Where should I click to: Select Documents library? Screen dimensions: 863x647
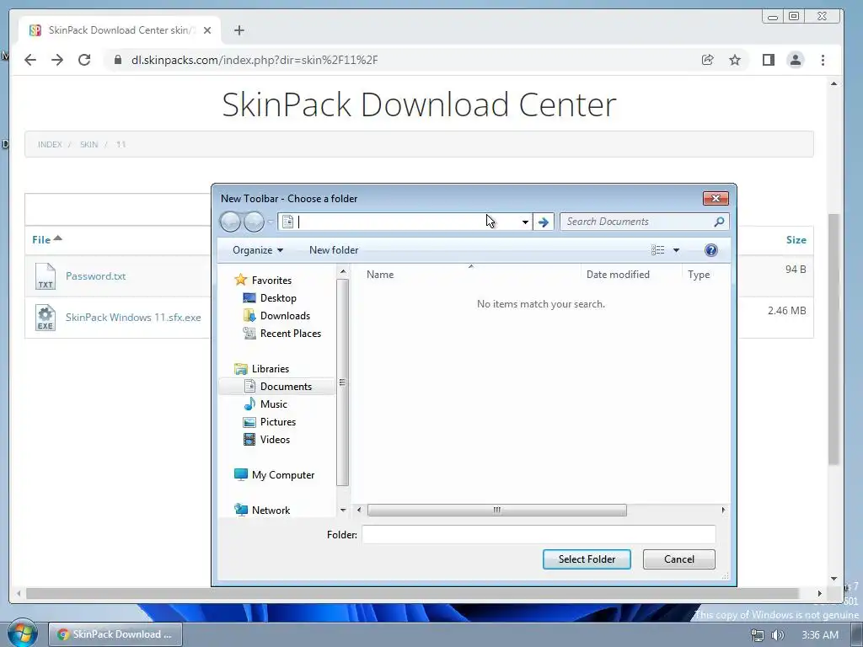tap(286, 386)
